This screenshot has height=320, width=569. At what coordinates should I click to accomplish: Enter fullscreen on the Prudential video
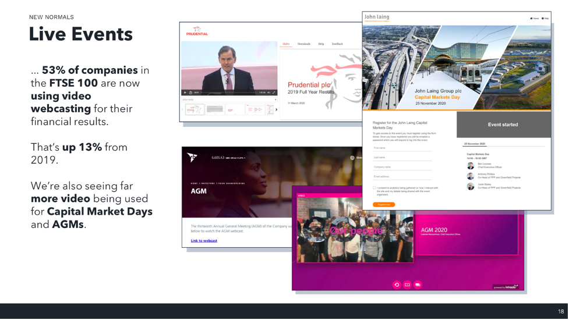[274, 93]
